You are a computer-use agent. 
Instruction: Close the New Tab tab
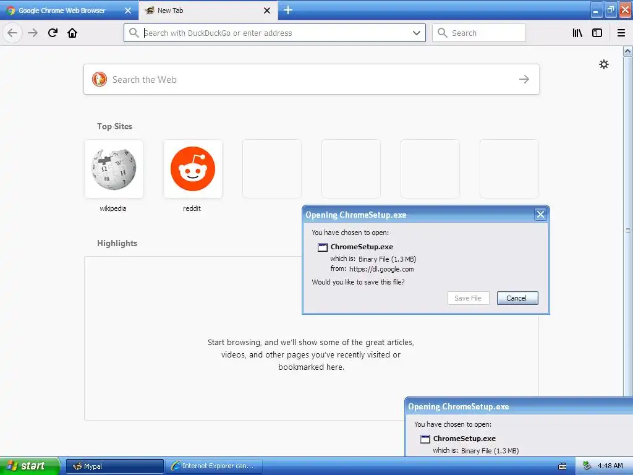click(267, 11)
